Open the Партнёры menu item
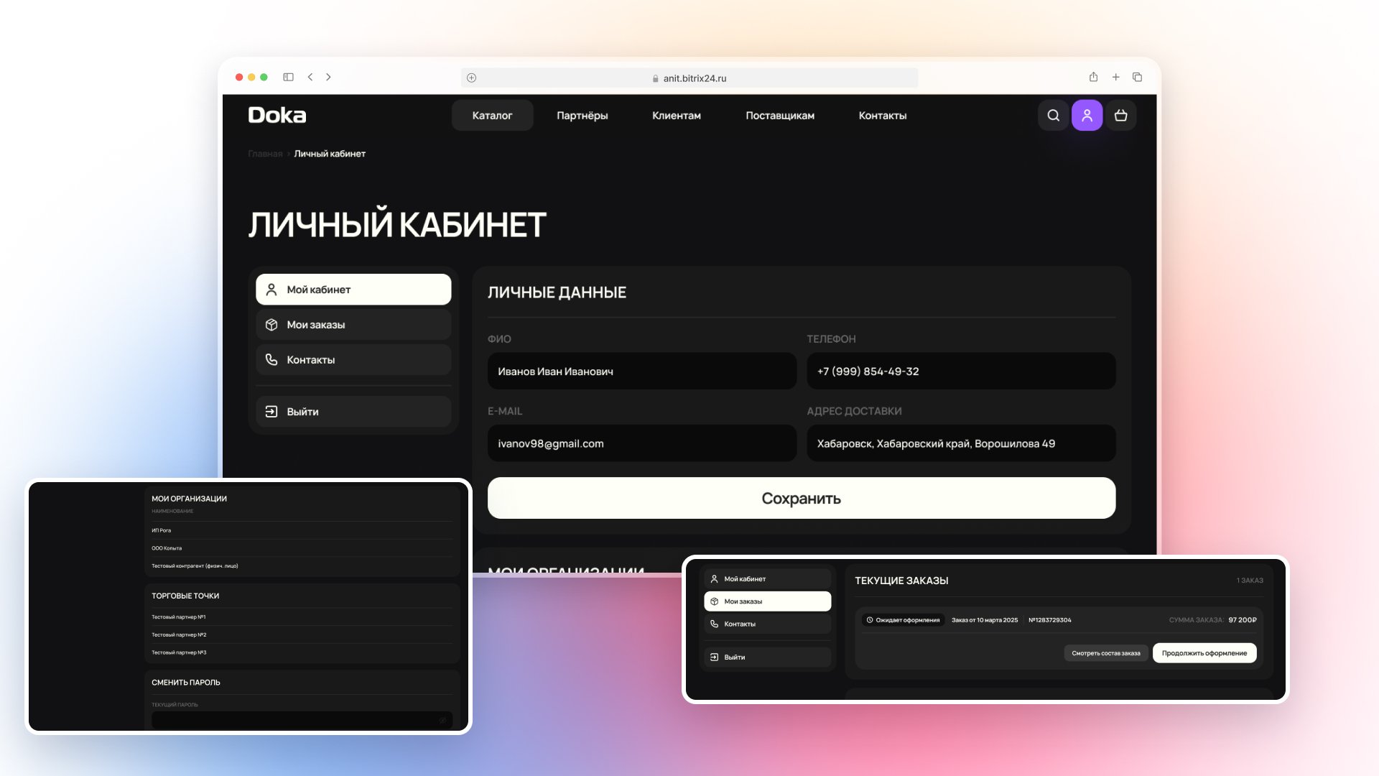Image resolution: width=1379 pixels, height=776 pixels. click(x=582, y=116)
